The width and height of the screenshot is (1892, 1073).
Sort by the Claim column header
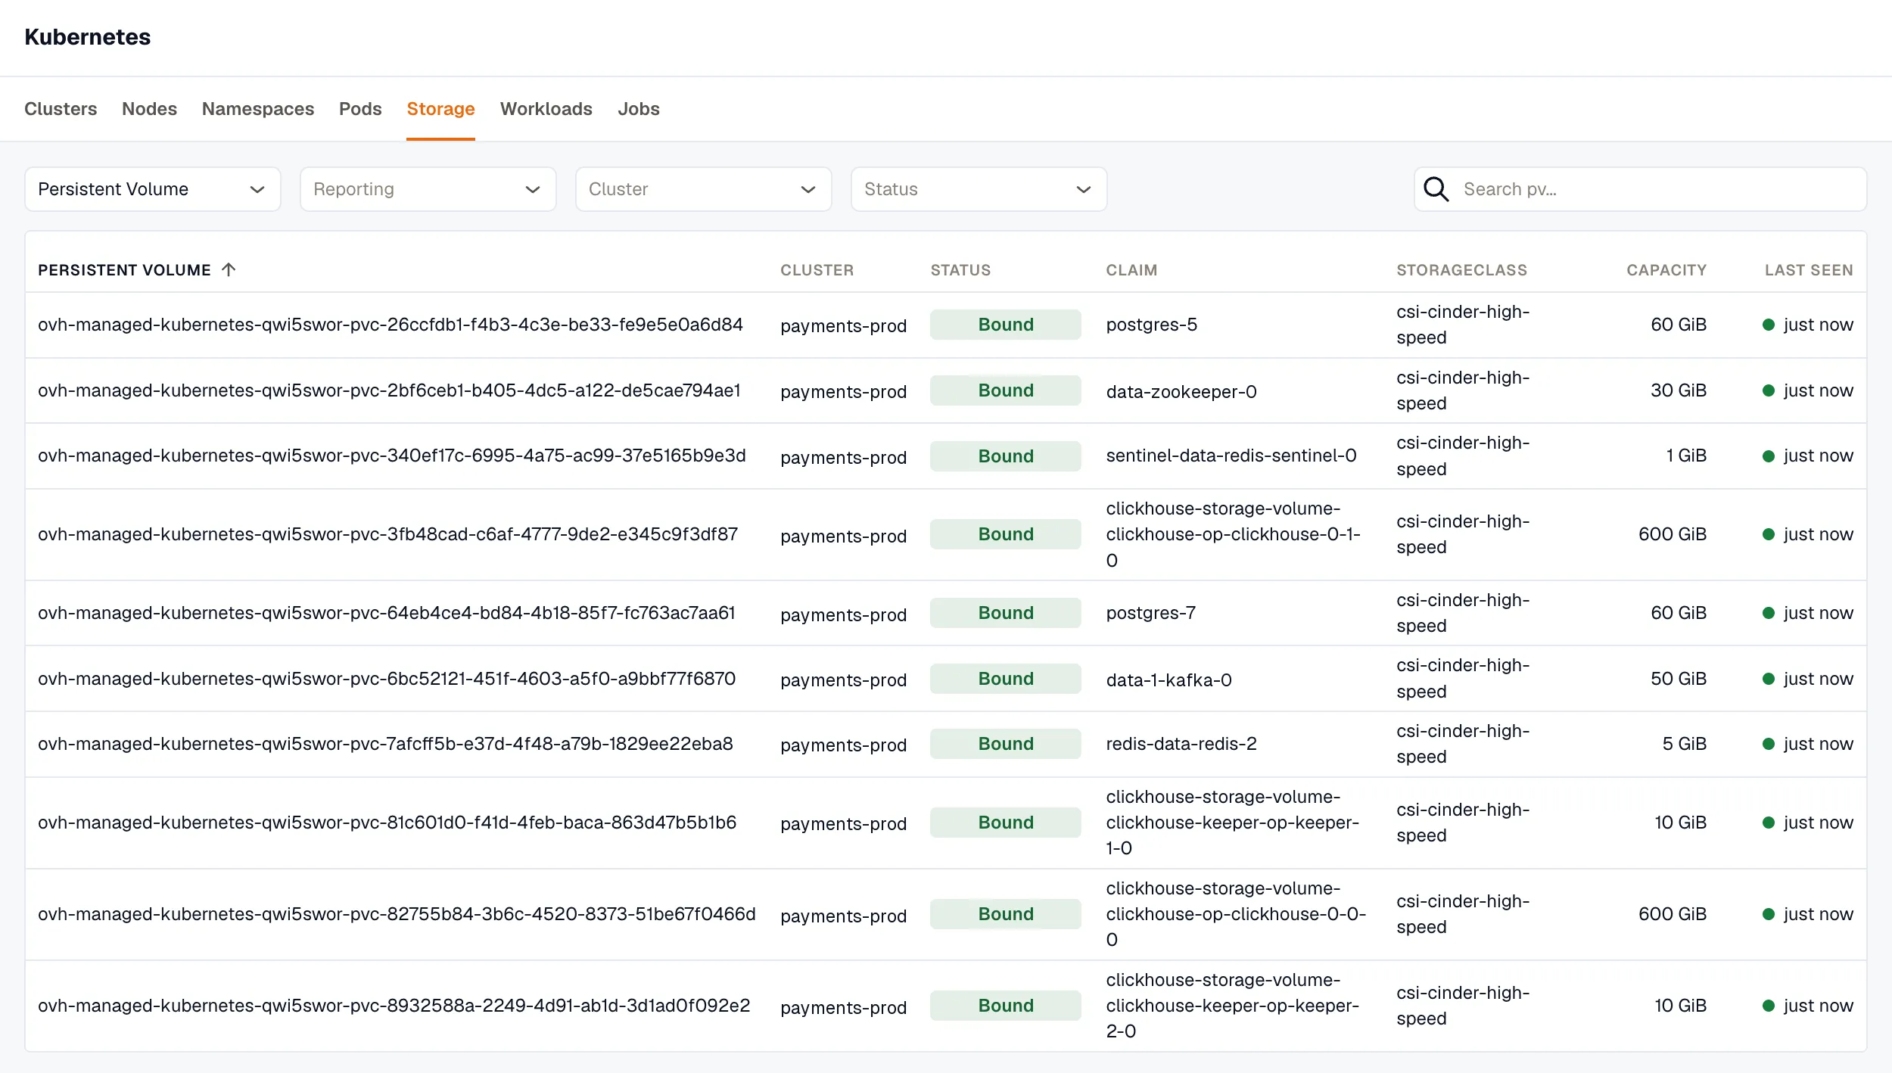[x=1131, y=270]
